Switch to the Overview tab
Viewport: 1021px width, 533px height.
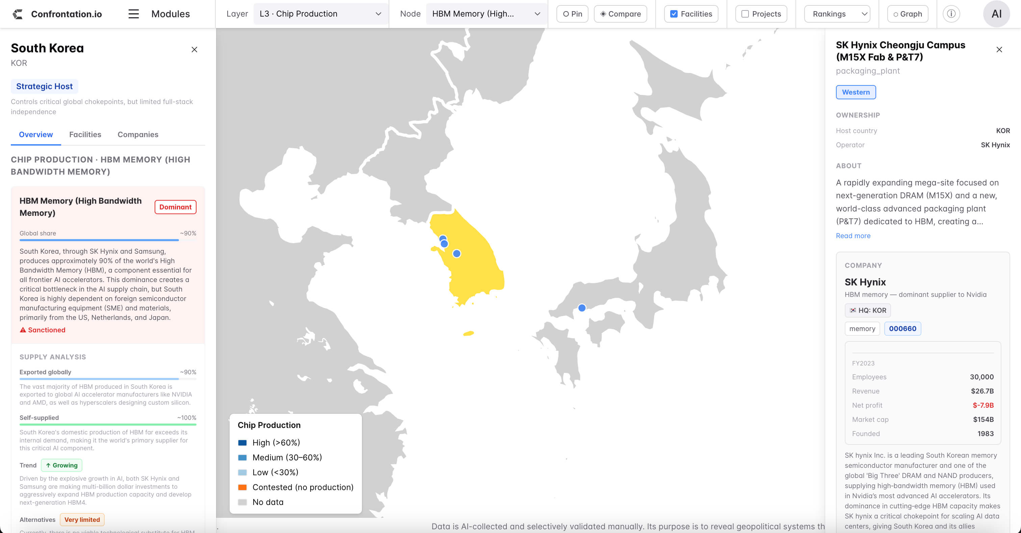point(36,134)
